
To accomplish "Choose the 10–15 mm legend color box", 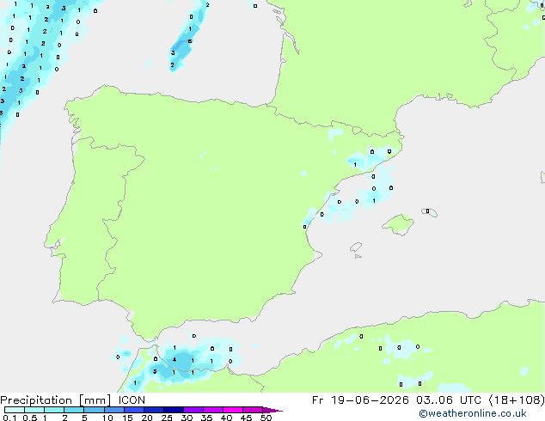I will (x=113, y=410).
